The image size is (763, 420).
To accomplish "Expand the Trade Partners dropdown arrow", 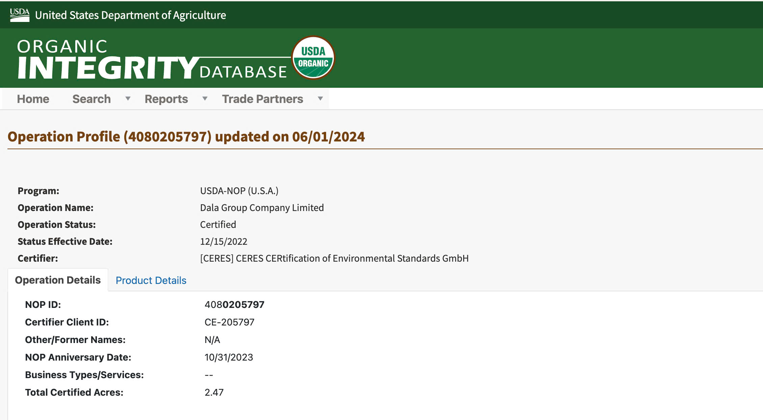I will 320,99.
